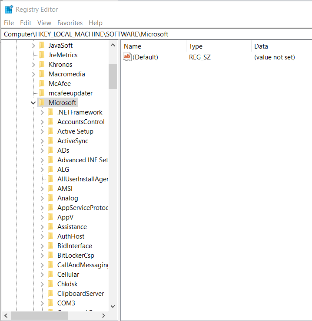This screenshot has width=312, height=321.
Task: Click the registry path address bar
Action: [x=157, y=34]
